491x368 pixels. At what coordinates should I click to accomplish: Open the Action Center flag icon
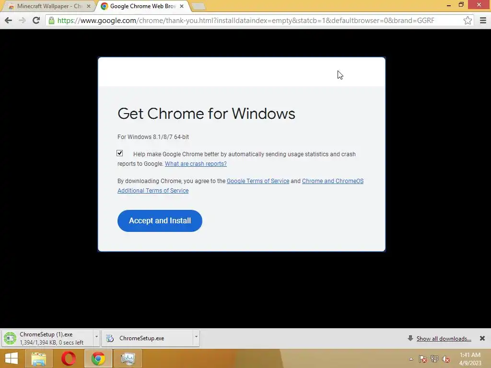[x=422, y=359]
